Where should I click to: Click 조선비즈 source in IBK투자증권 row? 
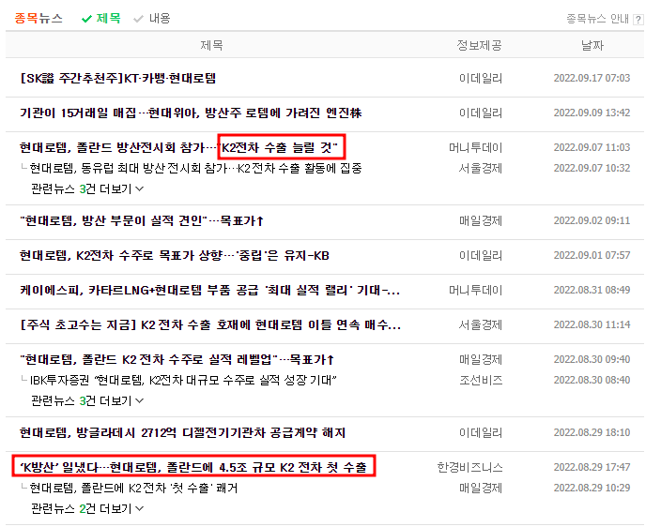pos(481,381)
